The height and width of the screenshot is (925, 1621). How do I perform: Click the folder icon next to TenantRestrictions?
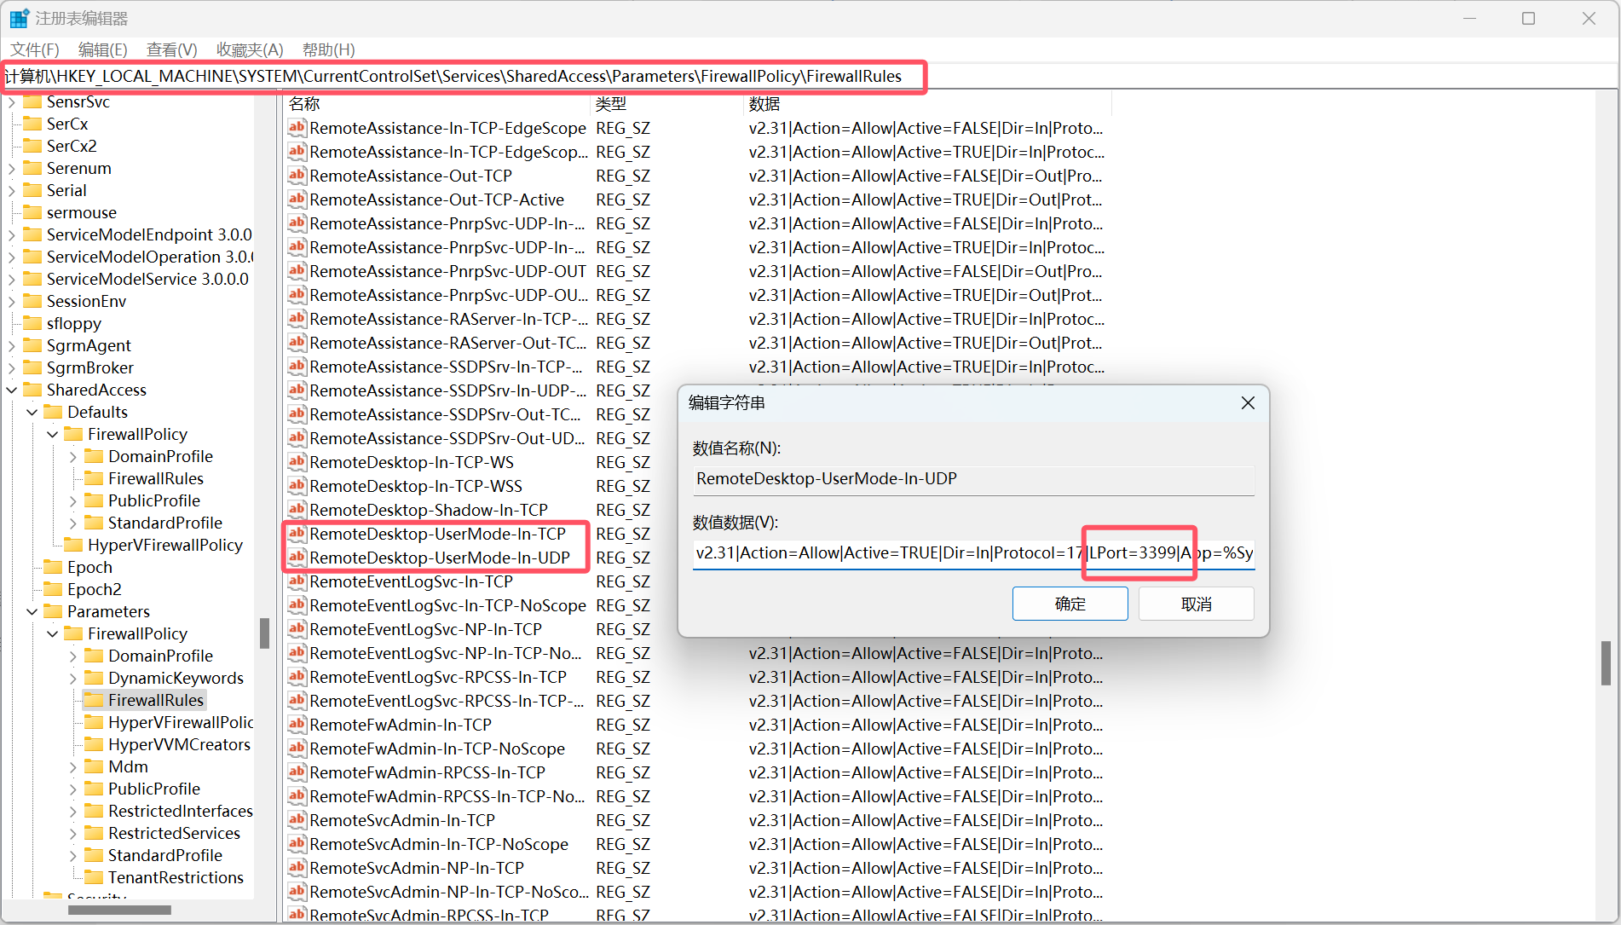(x=95, y=877)
